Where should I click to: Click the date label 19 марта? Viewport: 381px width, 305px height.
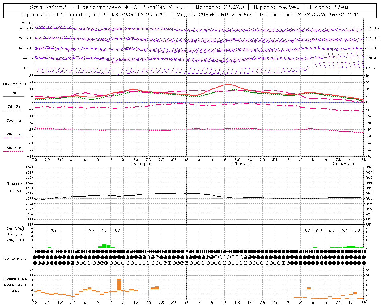coord(242,164)
